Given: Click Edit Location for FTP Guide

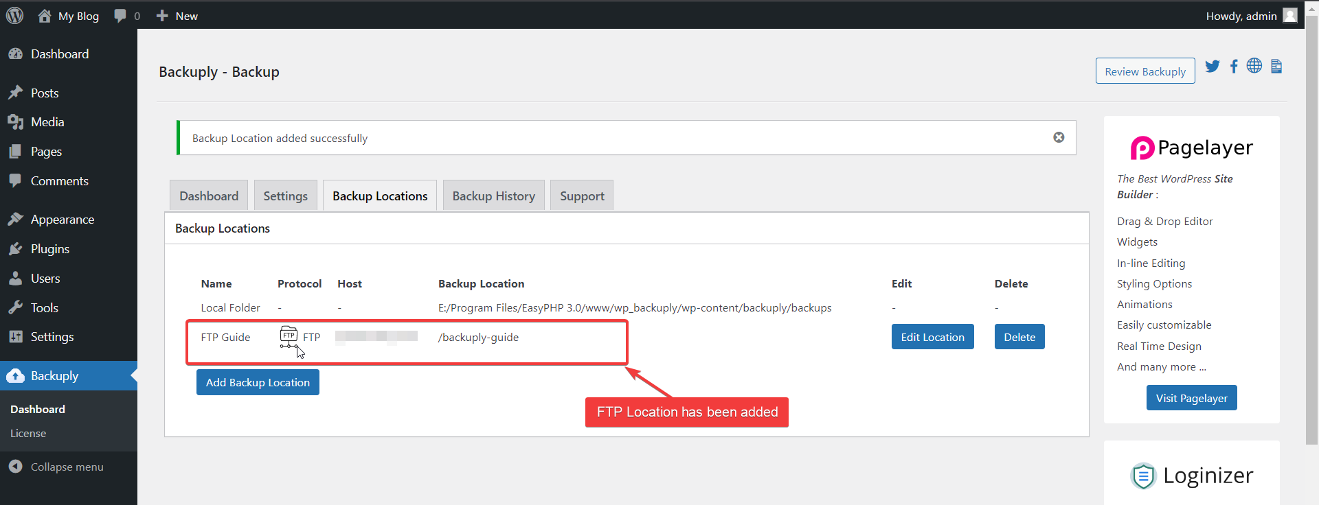Looking at the screenshot, I should coord(933,337).
